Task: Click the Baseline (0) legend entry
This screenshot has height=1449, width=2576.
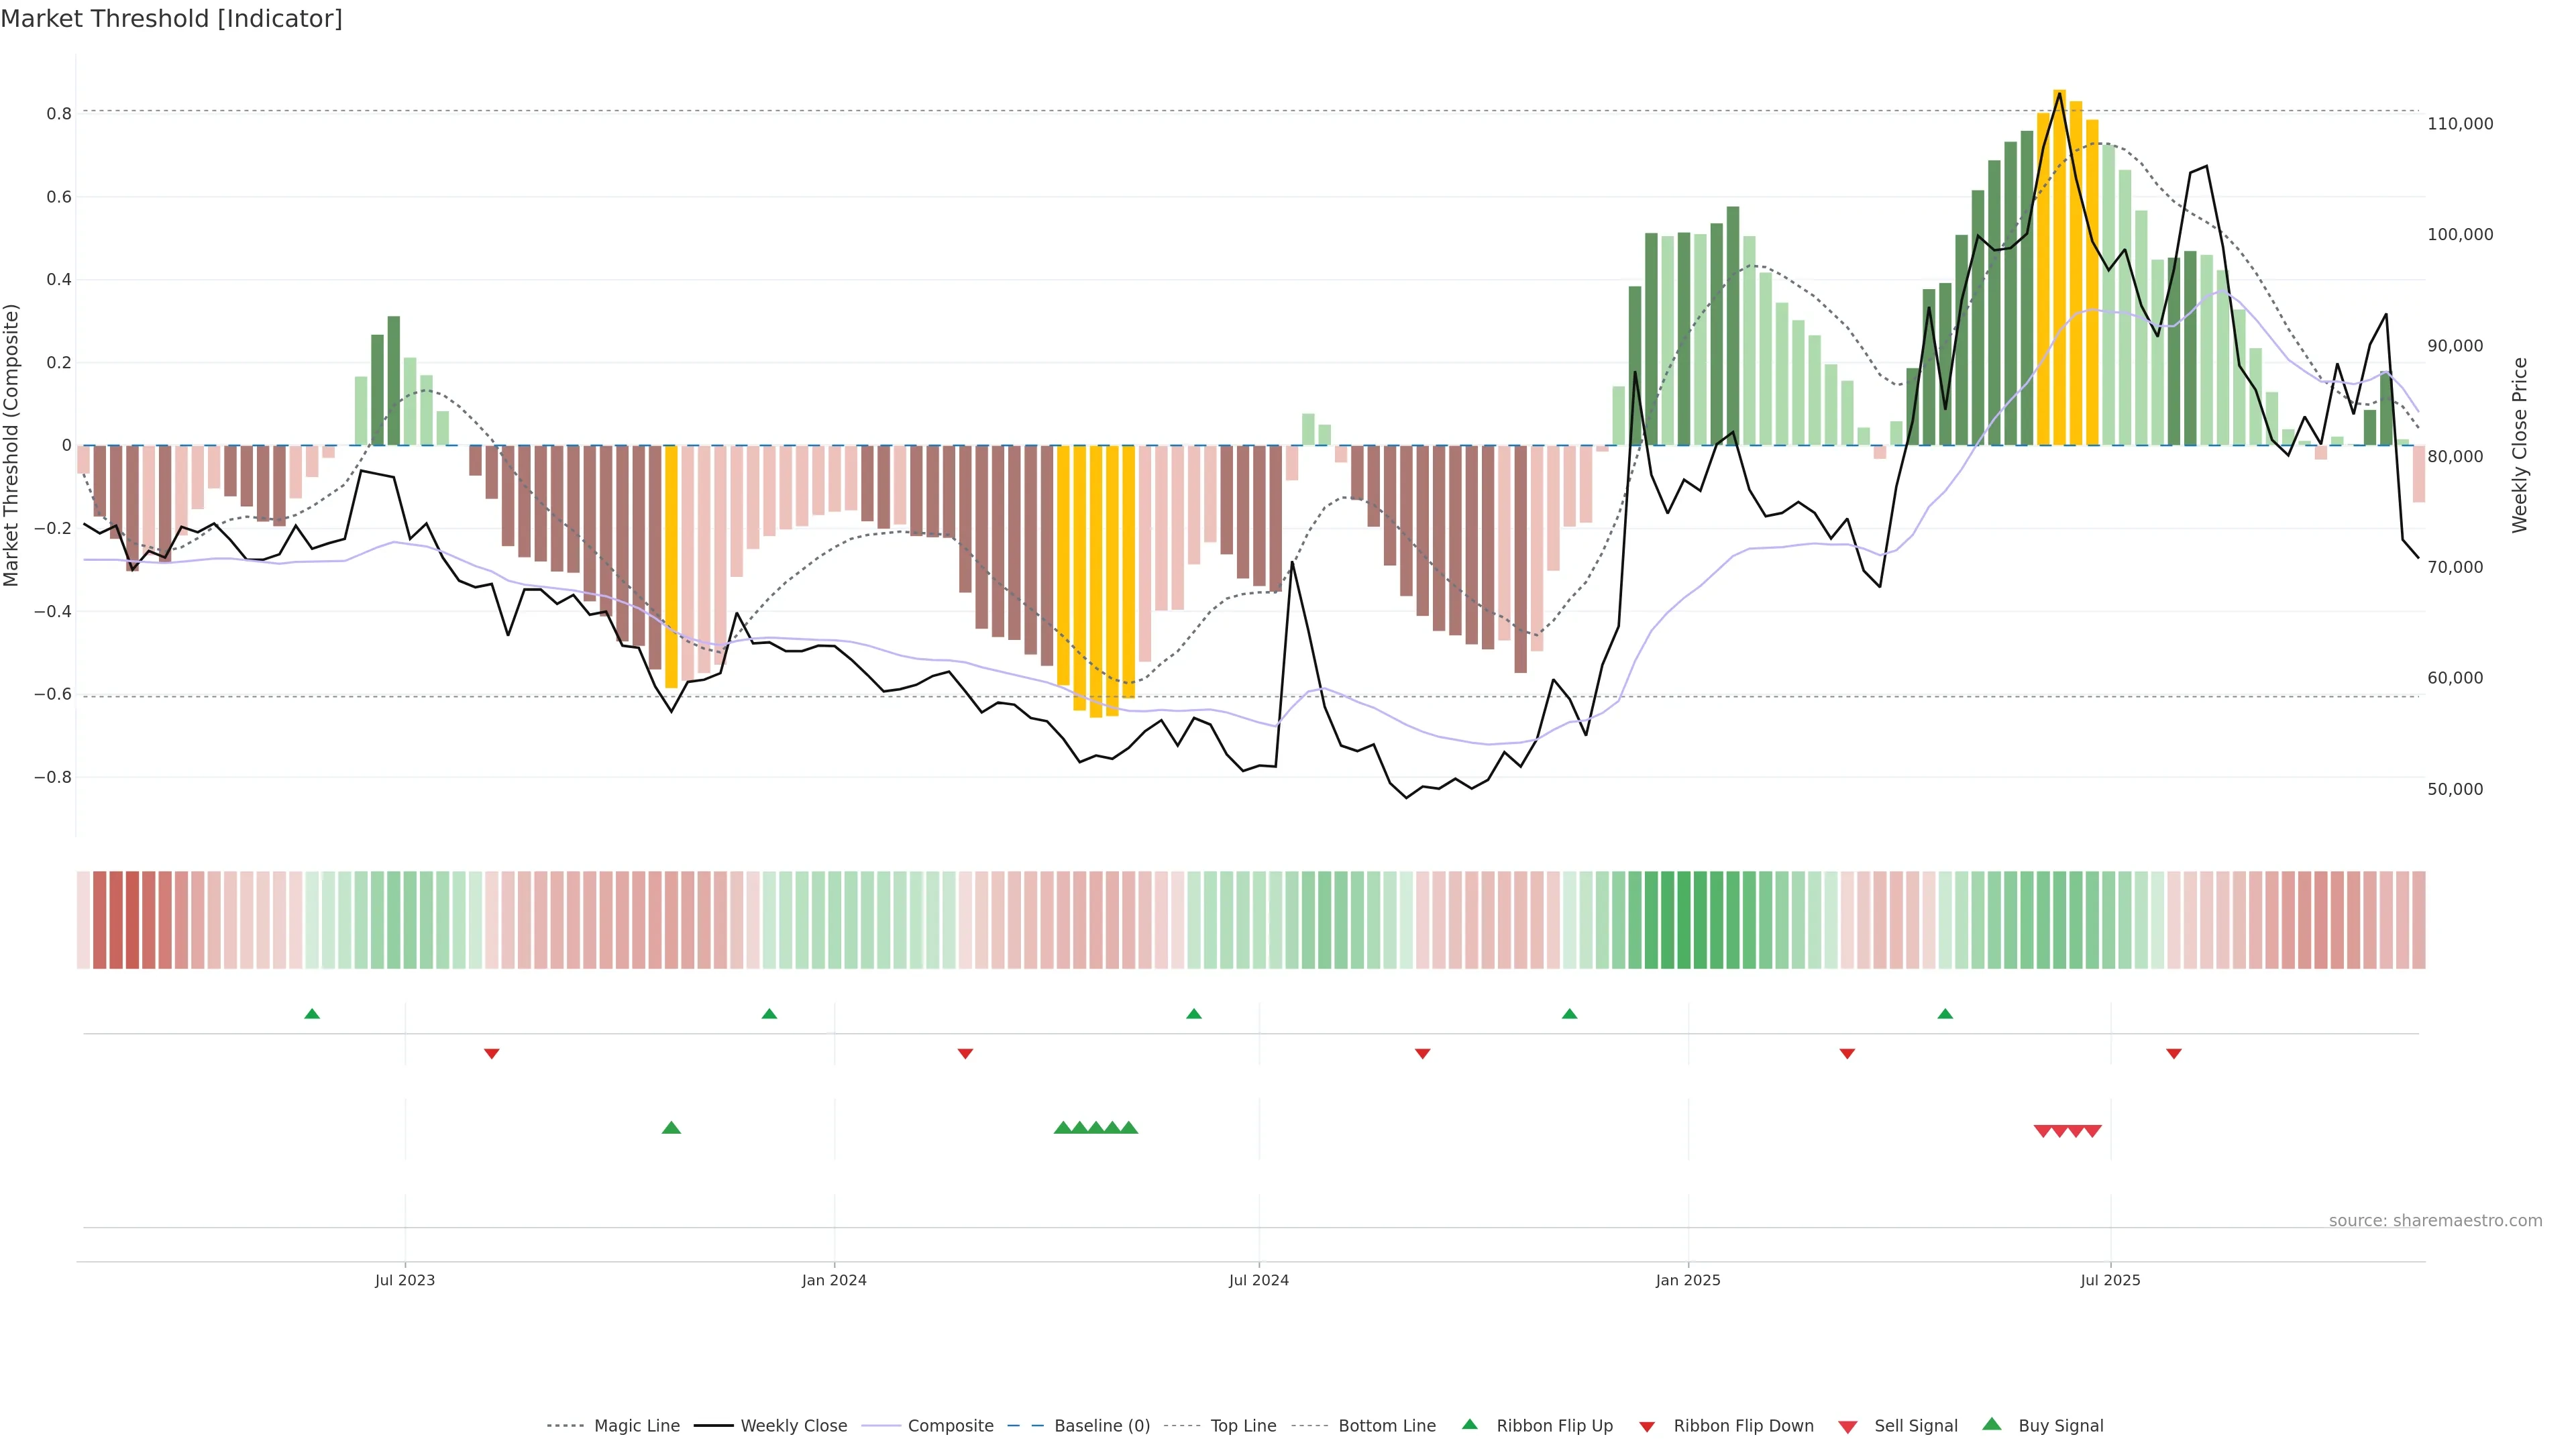Action: [x=1102, y=1426]
